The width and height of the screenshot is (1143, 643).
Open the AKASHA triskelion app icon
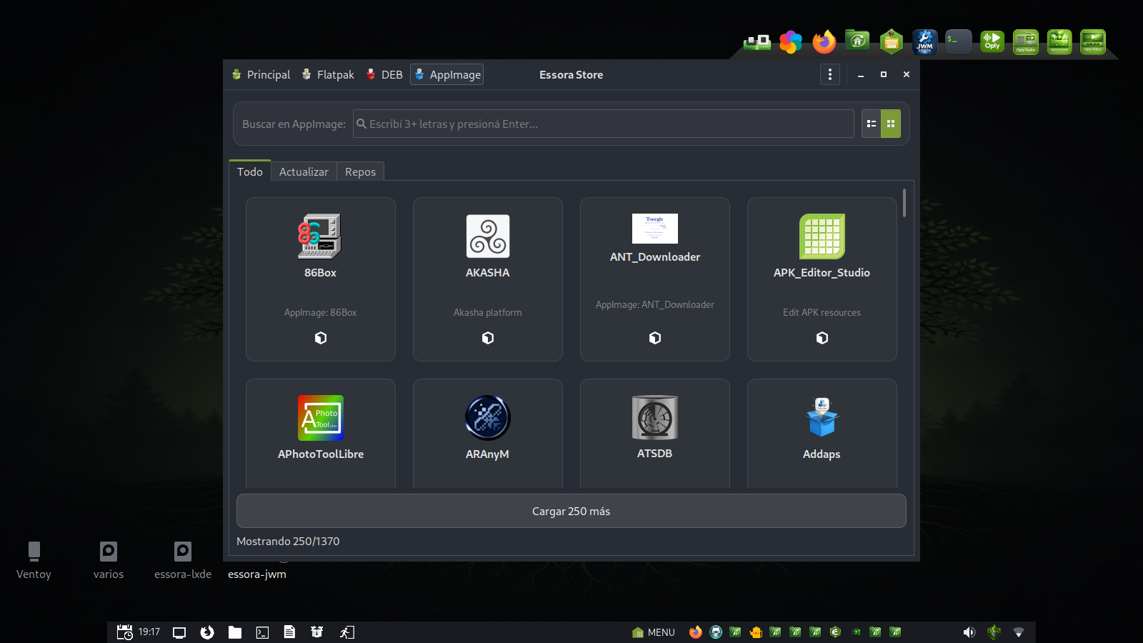click(488, 236)
